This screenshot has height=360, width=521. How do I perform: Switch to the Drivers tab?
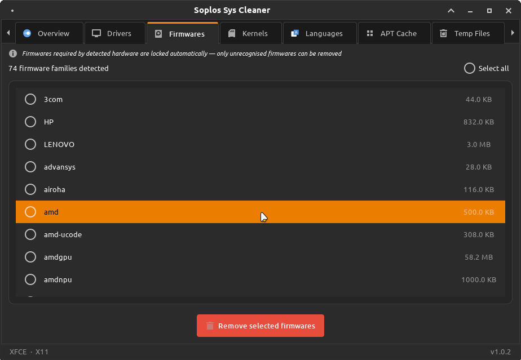click(115, 33)
